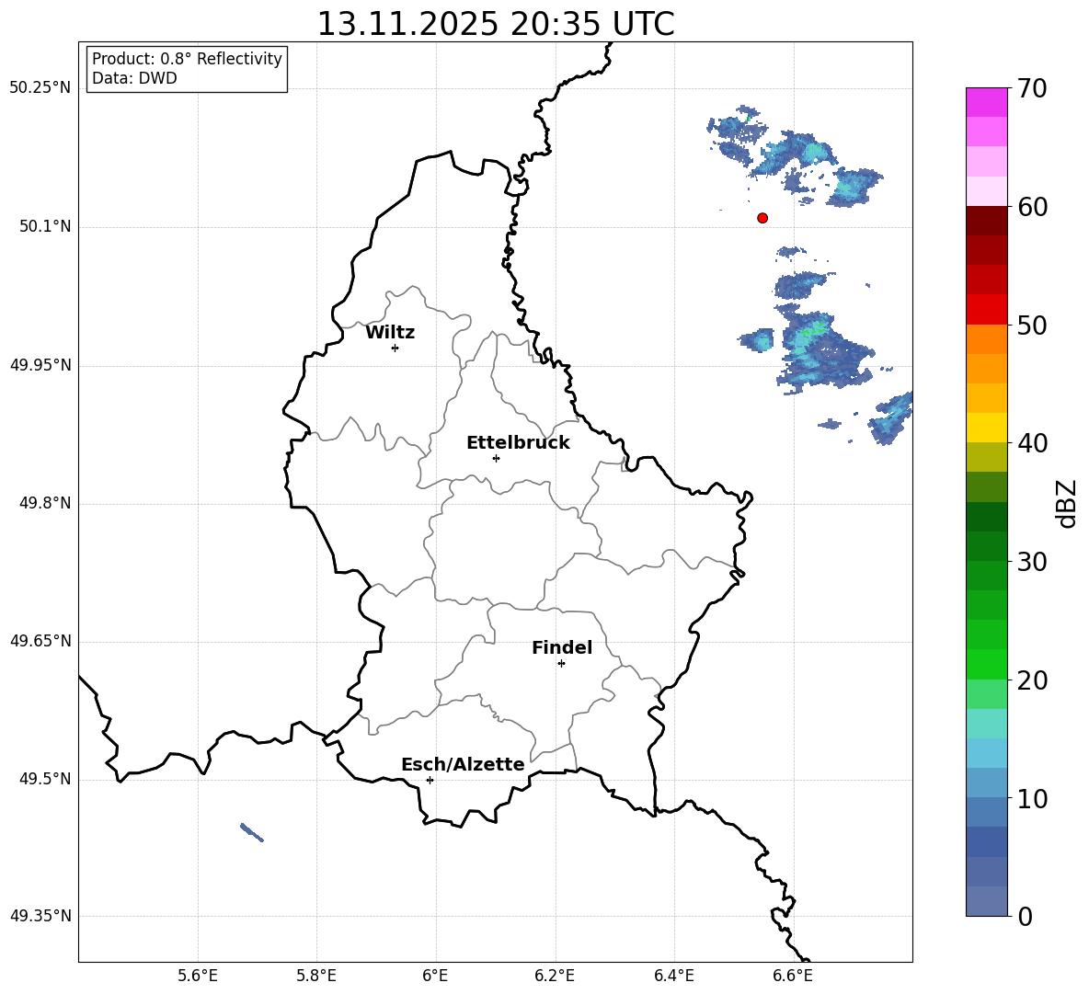Screen dimensions: 1089x994
Task: Click the 30 value on the colorbar
Action: (x=1032, y=562)
